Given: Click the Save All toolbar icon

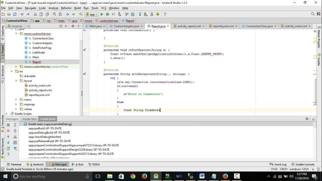Looking at the screenshot, I should coord(9,14).
